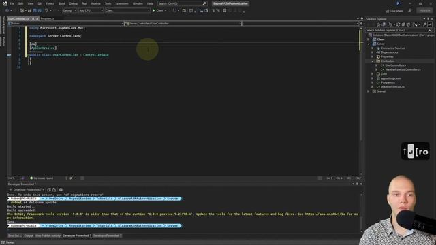Viewport: 436px width, 245px height.
Task: Click the namespace Server.Controllers line
Action: pyautogui.click(x=55, y=36)
